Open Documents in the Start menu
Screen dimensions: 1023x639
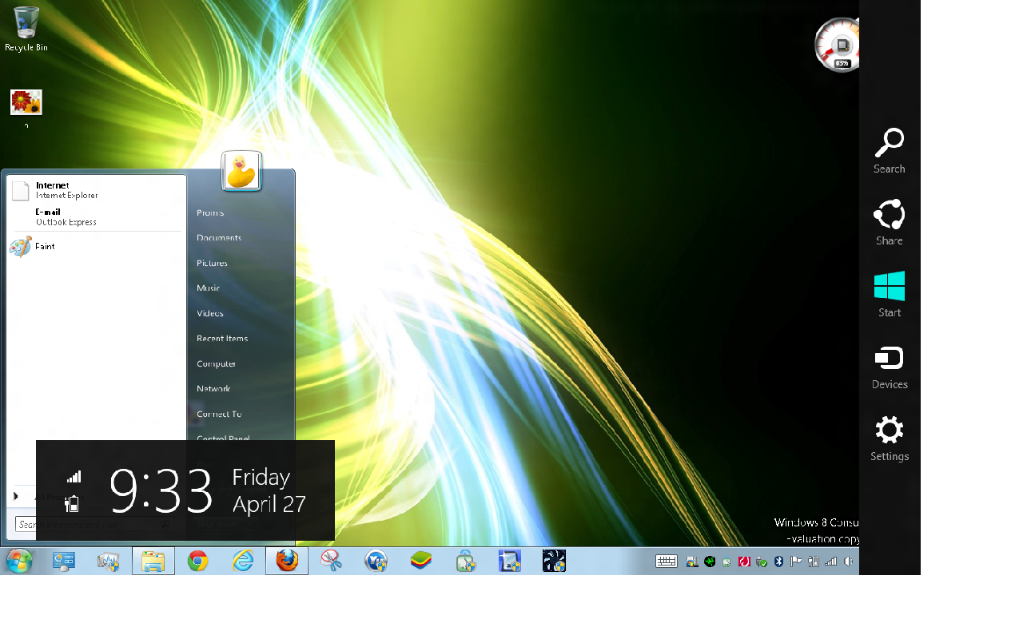point(219,238)
